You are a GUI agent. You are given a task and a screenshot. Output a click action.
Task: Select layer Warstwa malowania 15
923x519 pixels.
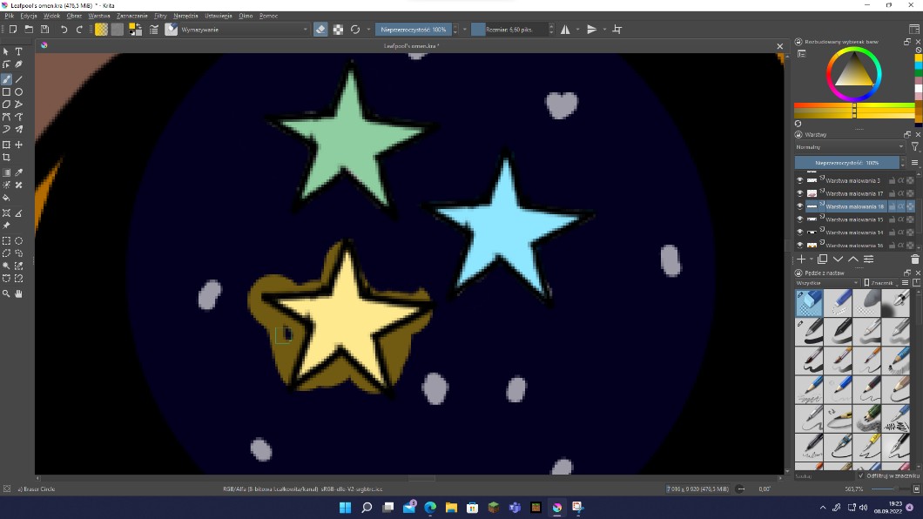click(x=853, y=219)
